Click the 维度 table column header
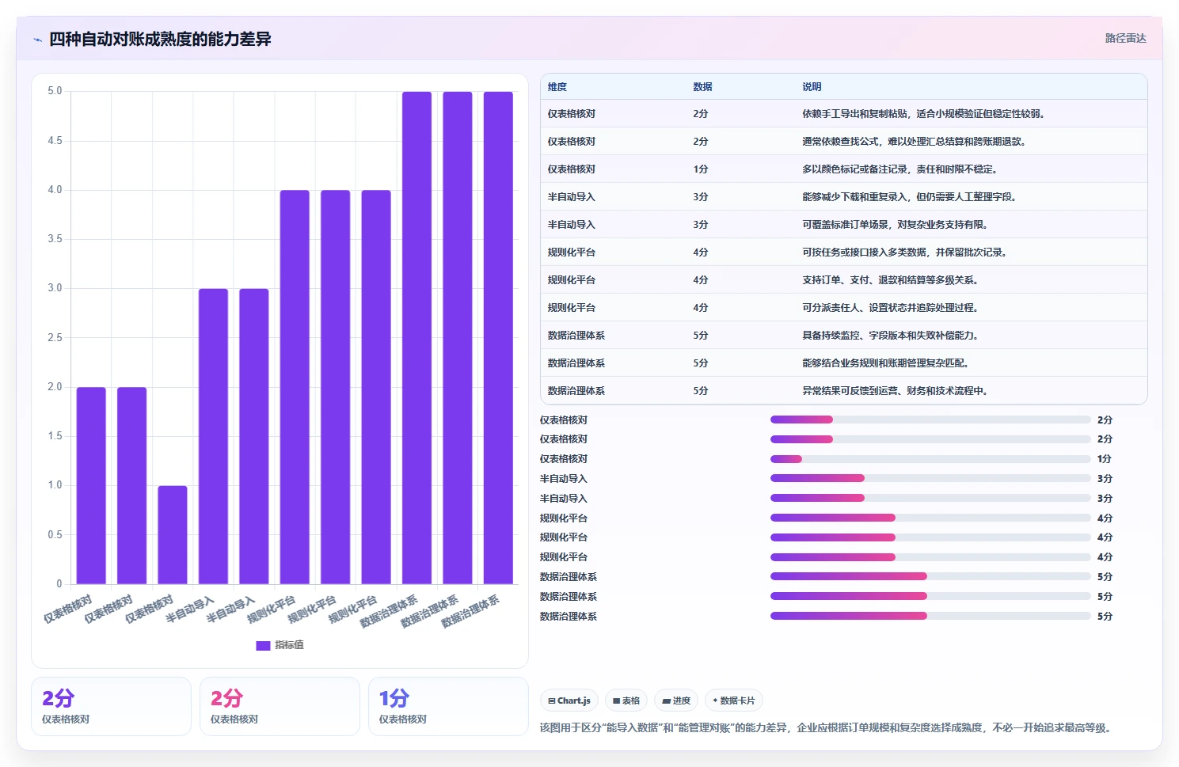Screen dimensions: 1179x767 [x=557, y=87]
